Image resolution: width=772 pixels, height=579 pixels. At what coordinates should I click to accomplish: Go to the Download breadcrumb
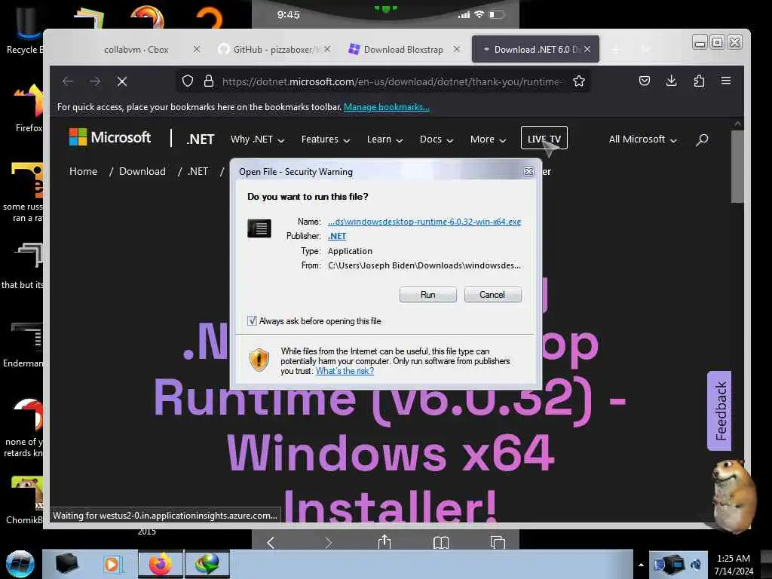tap(142, 171)
